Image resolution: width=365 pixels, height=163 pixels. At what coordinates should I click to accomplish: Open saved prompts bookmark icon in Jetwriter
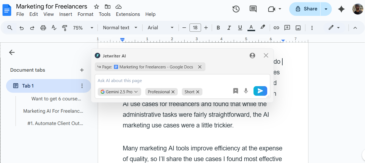click(236, 91)
